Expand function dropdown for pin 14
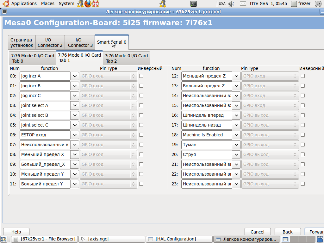The image size is (324, 243). (x=236, y=96)
